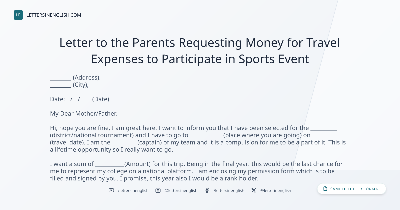
Task: Click the LE logo badge
Action: coord(18,15)
